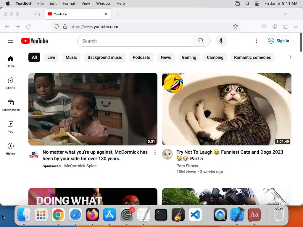Open Try Not To Laugh video title
The width and height of the screenshot is (303, 227).
[230, 155]
